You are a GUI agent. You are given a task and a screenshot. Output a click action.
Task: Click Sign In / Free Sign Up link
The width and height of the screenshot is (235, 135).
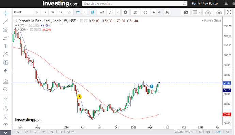[205, 4]
